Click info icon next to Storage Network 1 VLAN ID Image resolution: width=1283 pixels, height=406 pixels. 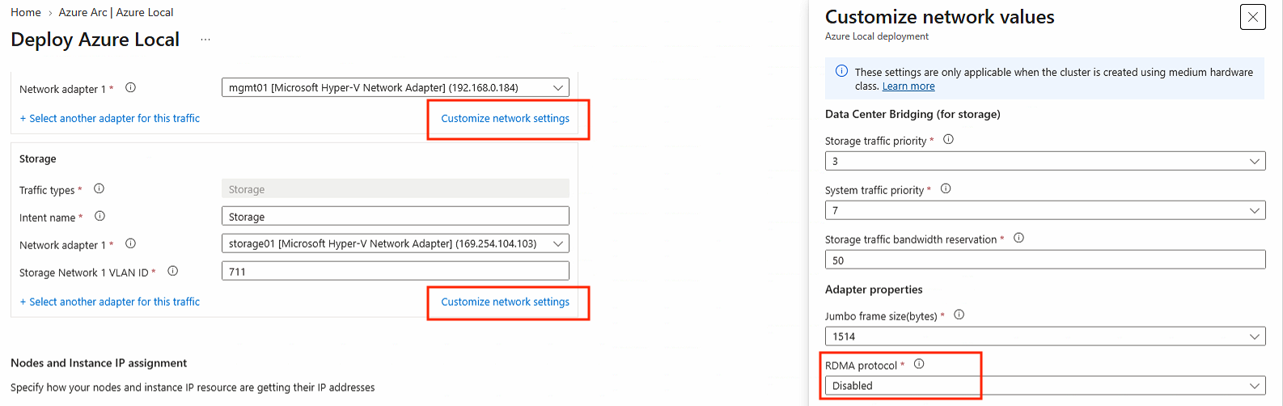click(x=172, y=271)
